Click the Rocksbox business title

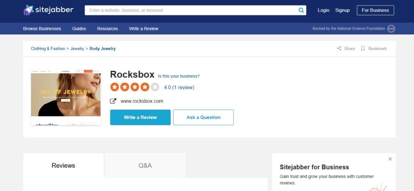tap(132, 74)
